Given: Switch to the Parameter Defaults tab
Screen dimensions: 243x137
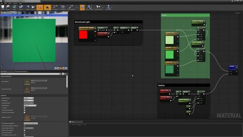Looking at the screenshot, I should pos(21,72).
